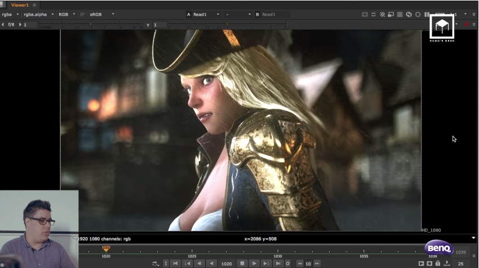Pause viewer updating with the pause icon
The height and width of the screenshot is (268, 479).
[x=427, y=14]
